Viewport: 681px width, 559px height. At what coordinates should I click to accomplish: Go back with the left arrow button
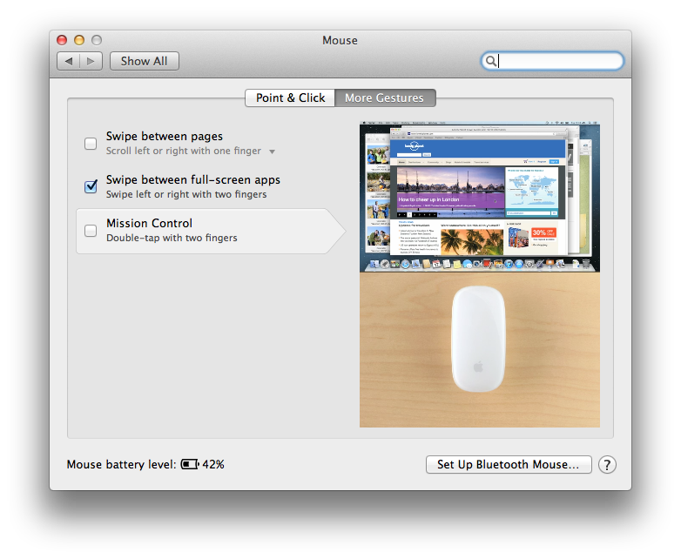pos(69,61)
